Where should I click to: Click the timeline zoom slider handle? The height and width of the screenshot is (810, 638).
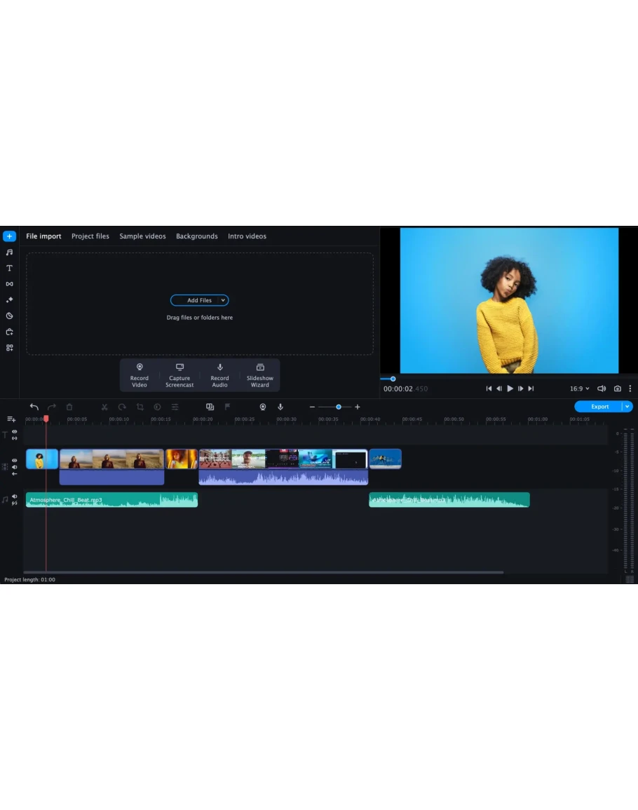(339, 407)
